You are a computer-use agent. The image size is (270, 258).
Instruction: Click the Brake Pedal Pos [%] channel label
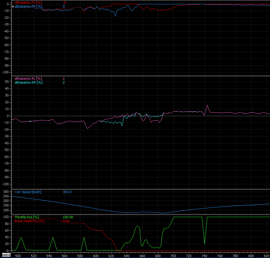[29, 221]
